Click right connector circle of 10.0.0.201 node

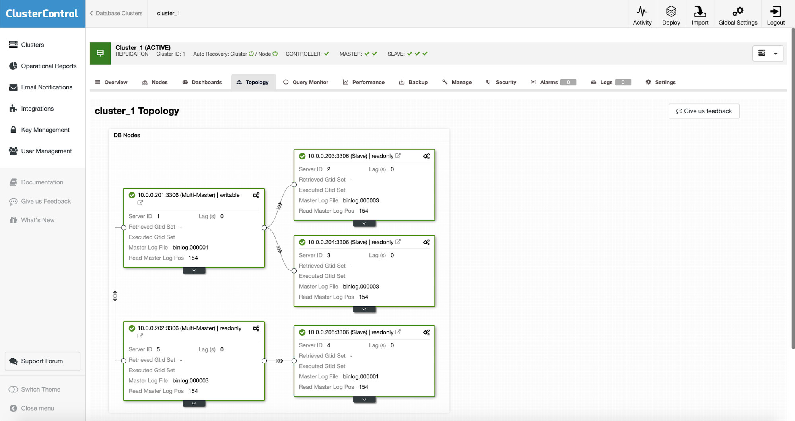[264, 228]
